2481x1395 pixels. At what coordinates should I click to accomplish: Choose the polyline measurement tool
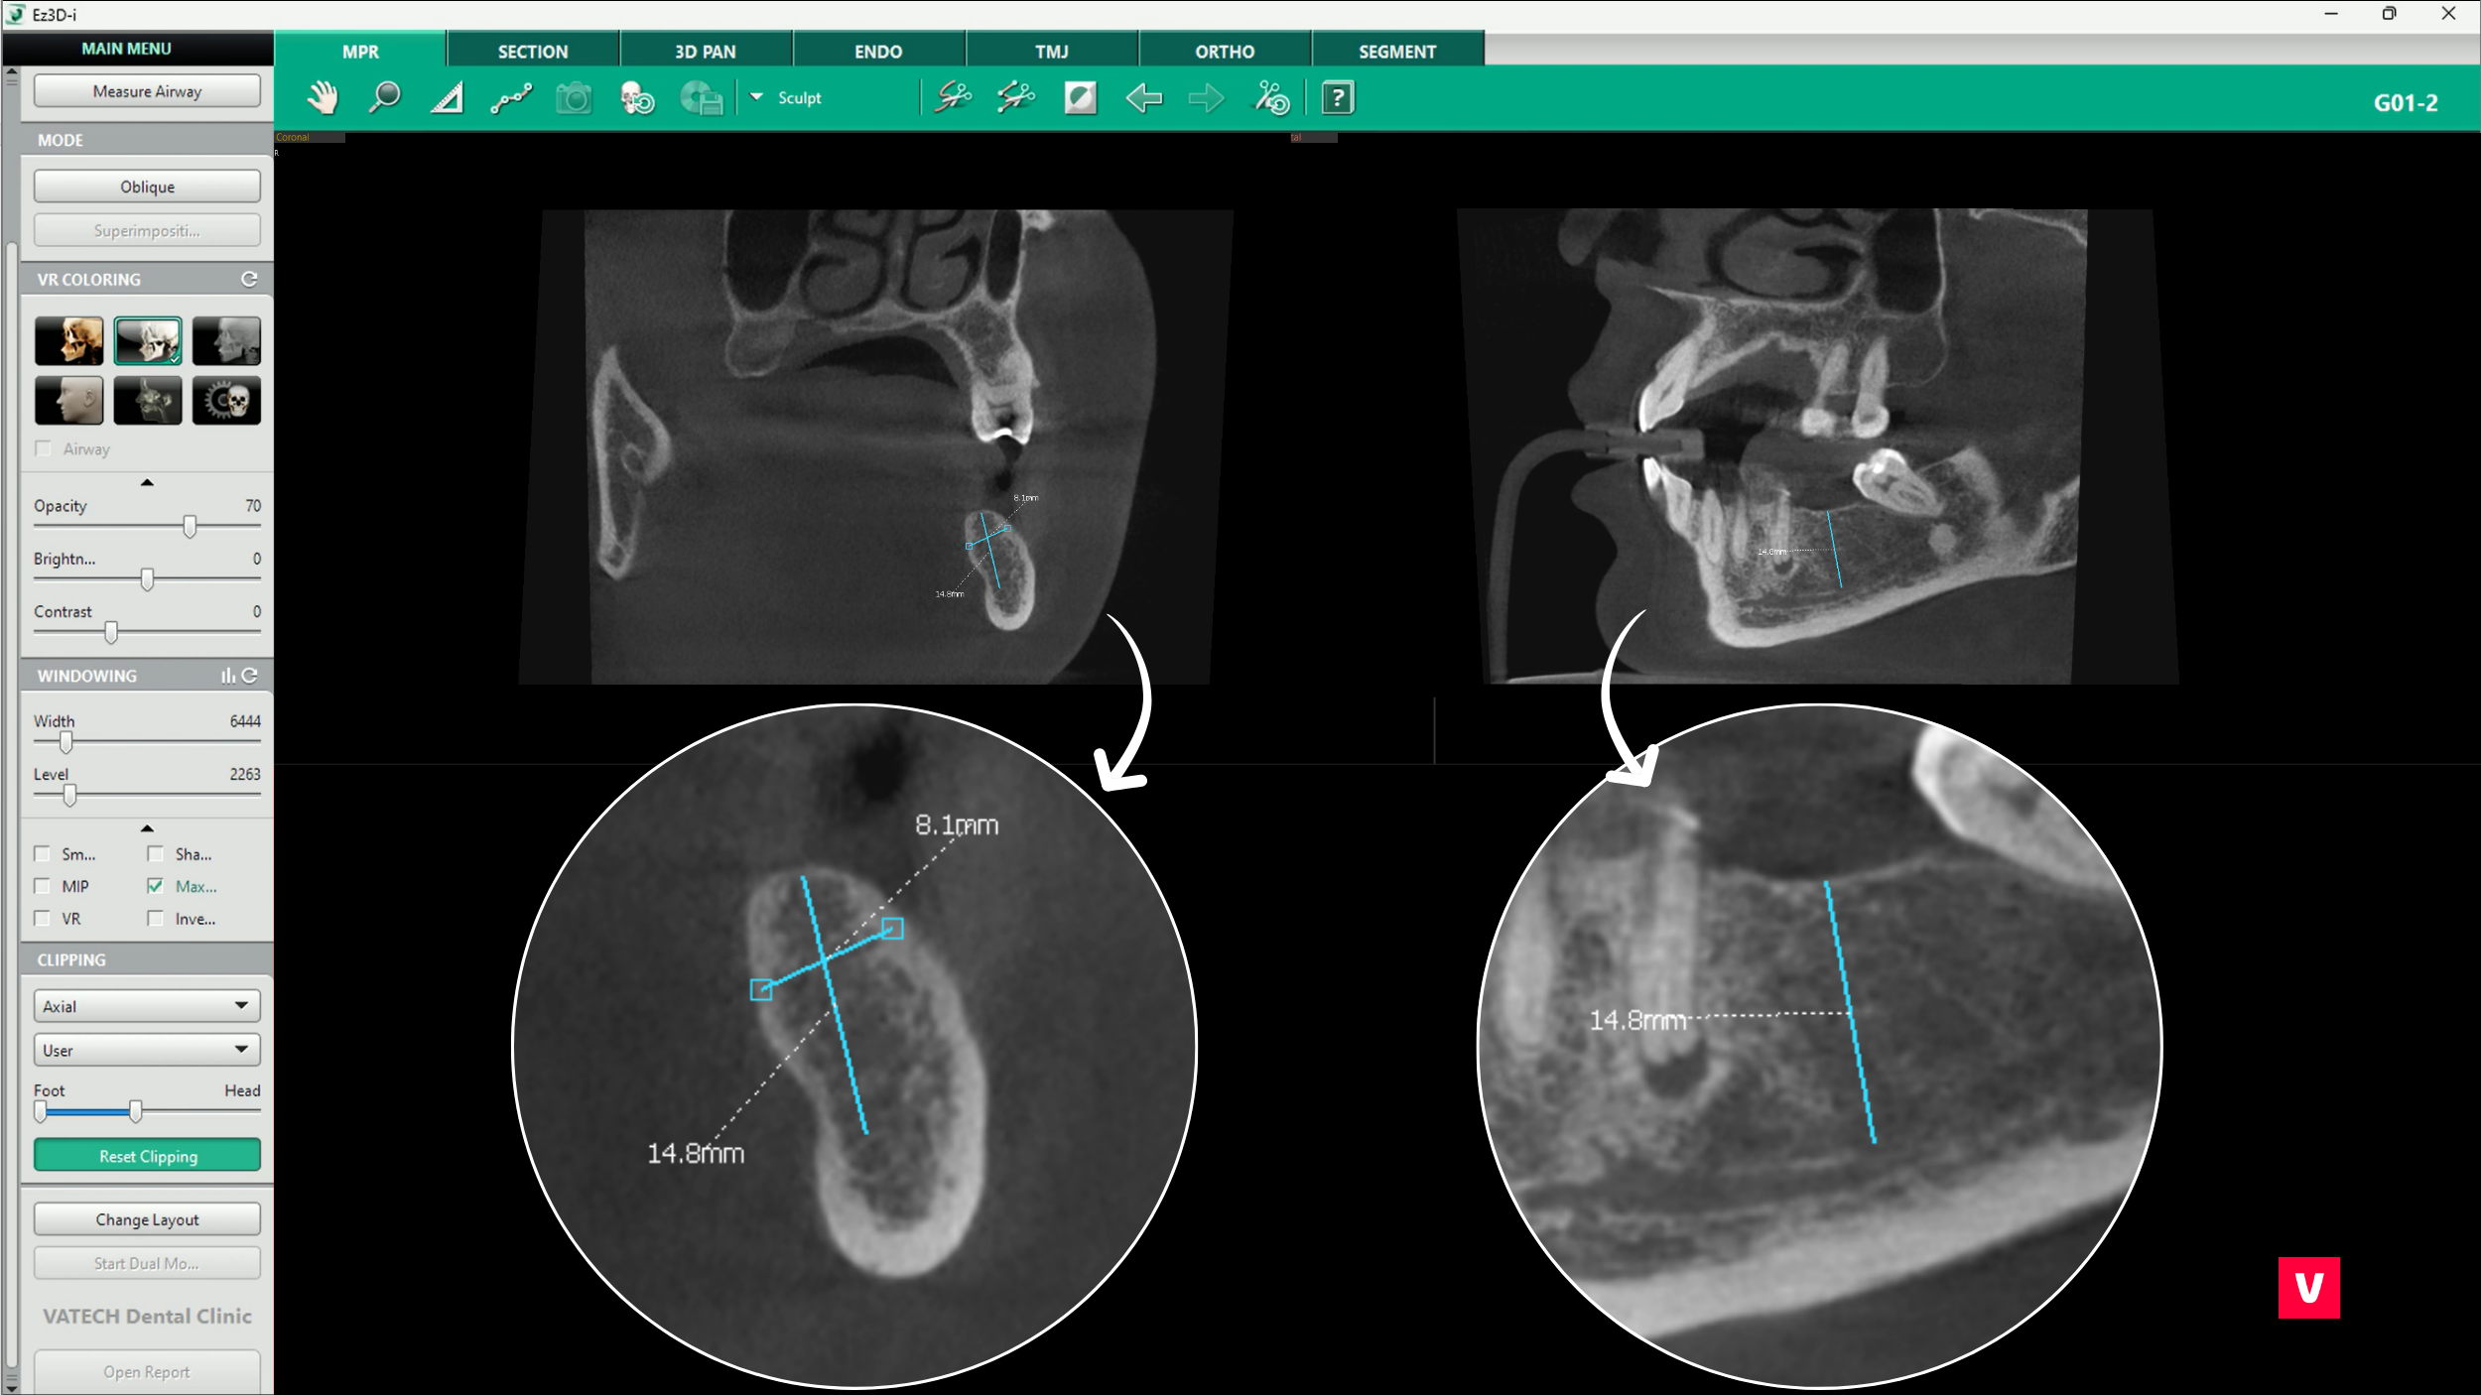click(x=511, y=98)
